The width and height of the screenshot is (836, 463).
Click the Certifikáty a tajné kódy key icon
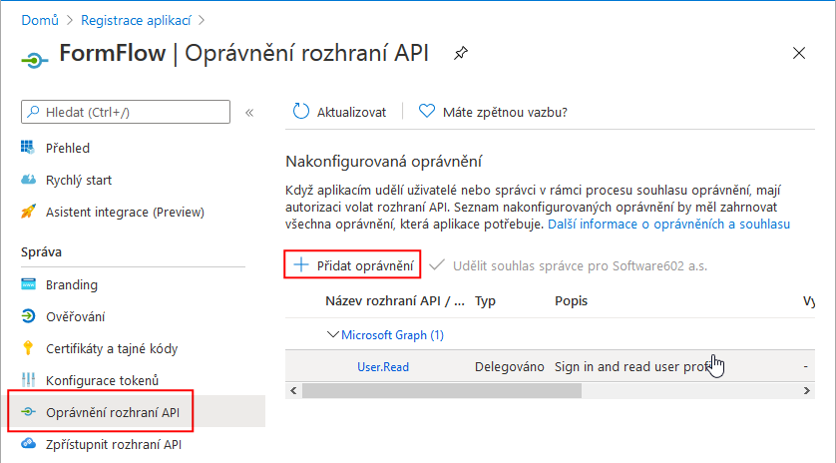pos(28,348)
